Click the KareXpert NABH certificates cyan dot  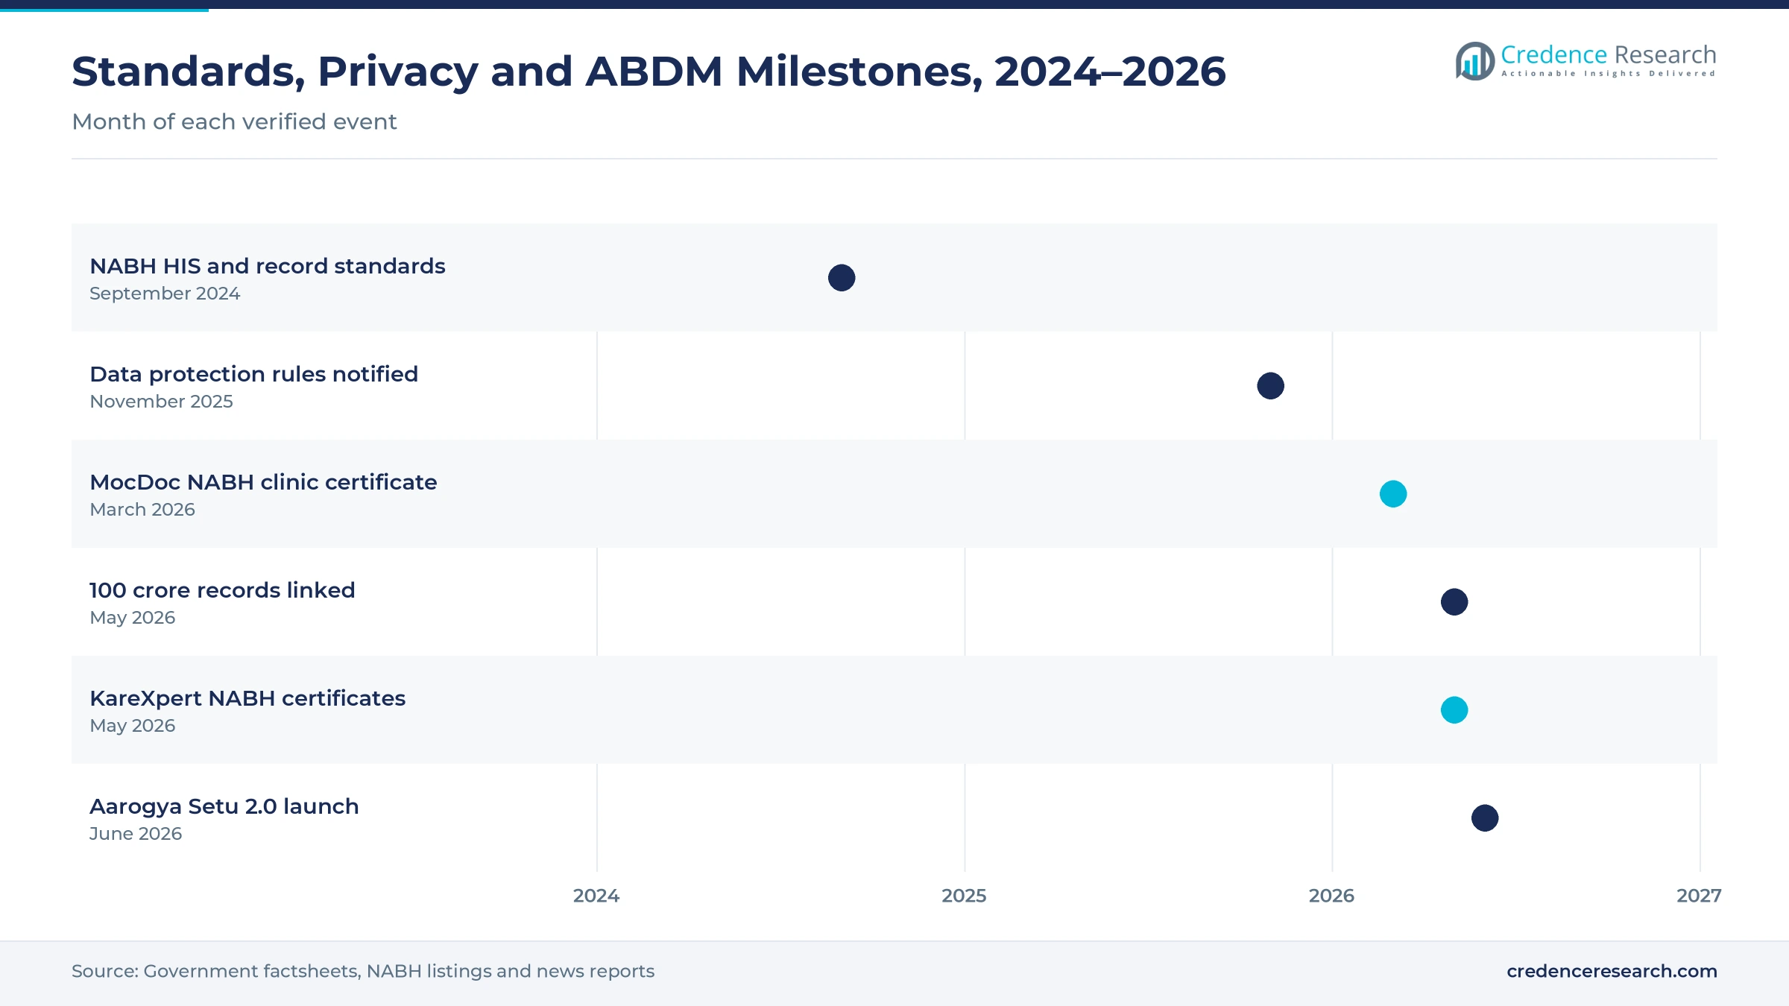point(1454,710)
